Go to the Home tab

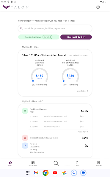[10, 164]
